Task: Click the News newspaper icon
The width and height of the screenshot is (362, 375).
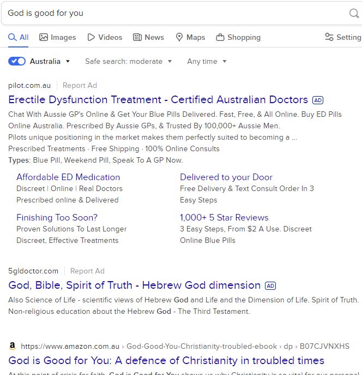Action: 137,37
